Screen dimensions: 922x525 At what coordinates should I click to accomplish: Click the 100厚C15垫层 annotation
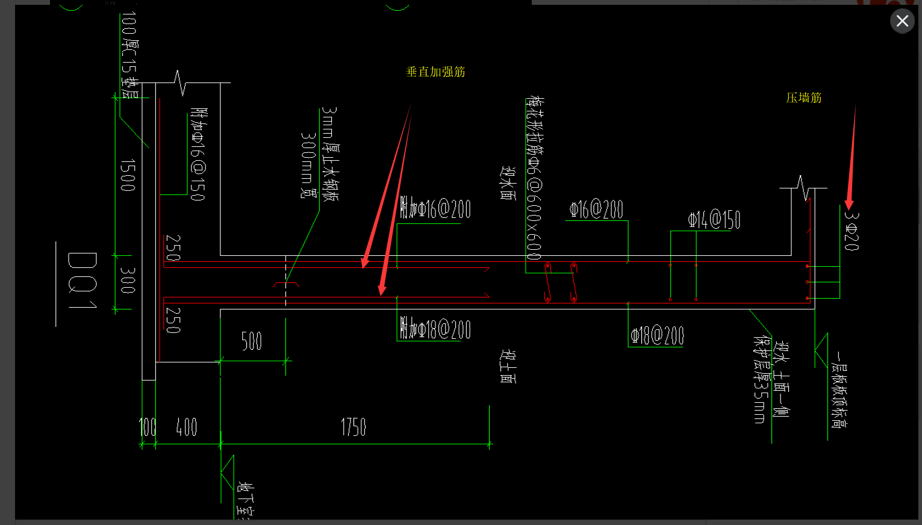tap(129, 55)
